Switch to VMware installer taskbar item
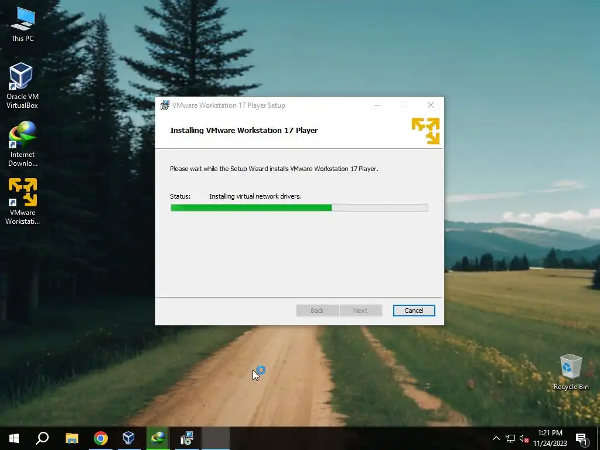This screenshot has height=450, width=600. (x=186, y=438)
